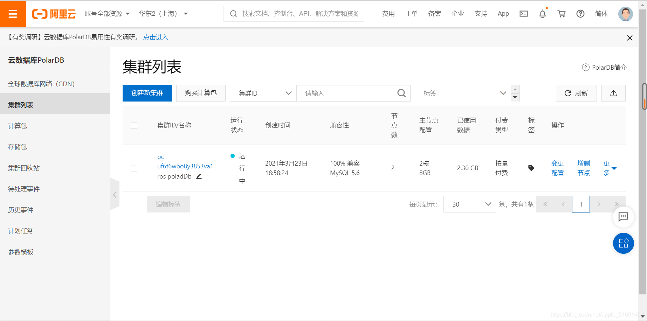Switch language via 简体
Viewport: 647px width, 321px height.
point(601,14)
